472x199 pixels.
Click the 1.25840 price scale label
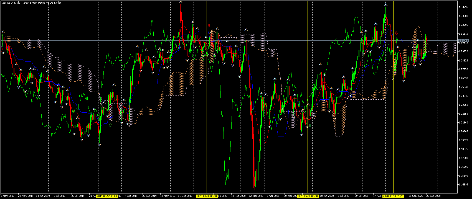(x=463, y=87)
